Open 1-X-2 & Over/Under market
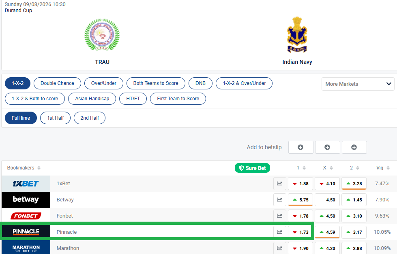Viewport: 397px width, 254px height. (244, 83)
